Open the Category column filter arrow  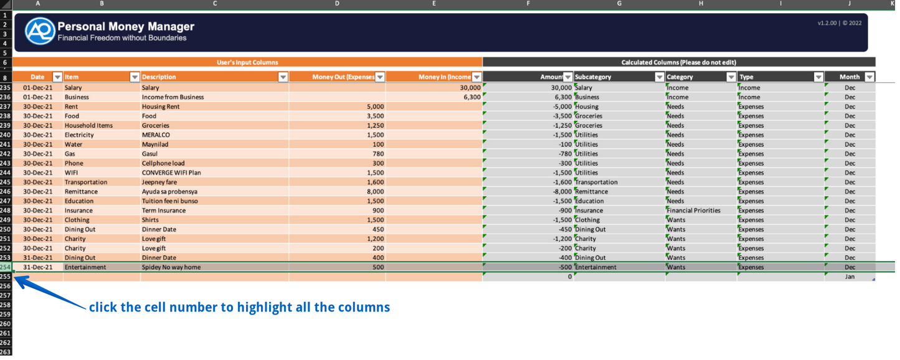click(x=731, y=77)
